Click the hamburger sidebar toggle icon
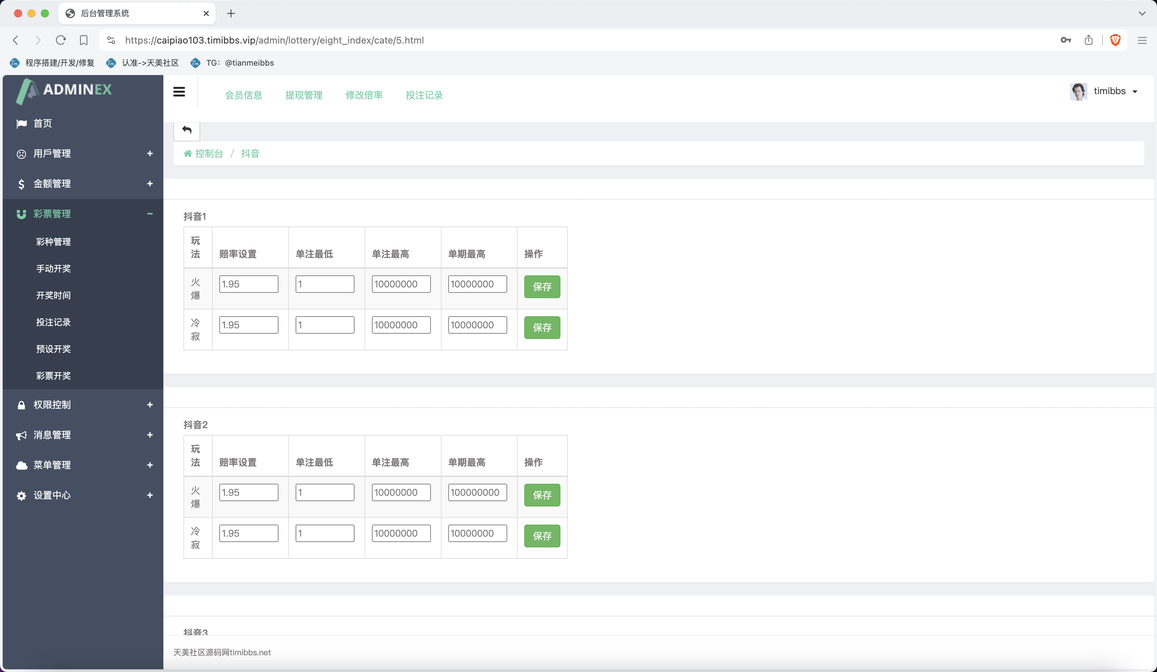 [x=179, y=92]
